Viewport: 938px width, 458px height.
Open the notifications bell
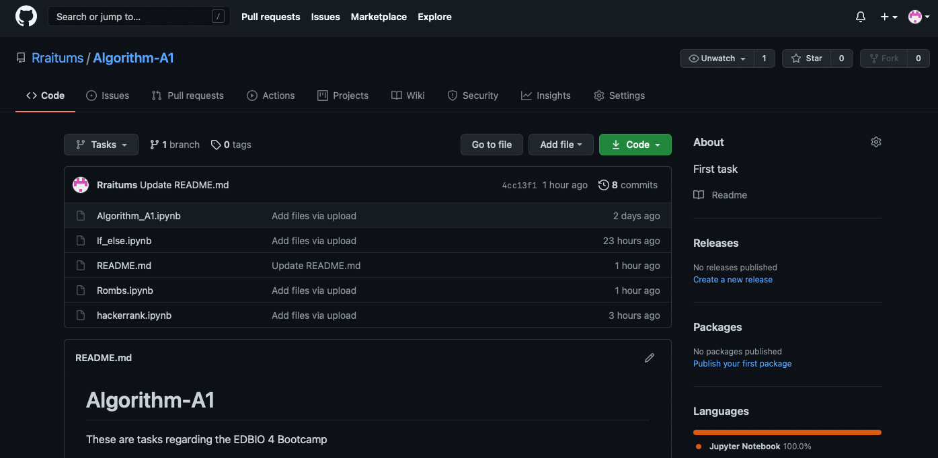861,17
